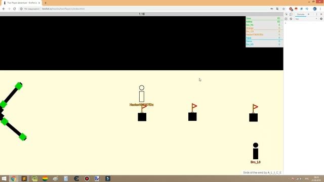Open the JavaScript context top dropdown
The width and height of the screenshot is (324, 182).
(x=306, y=19)
